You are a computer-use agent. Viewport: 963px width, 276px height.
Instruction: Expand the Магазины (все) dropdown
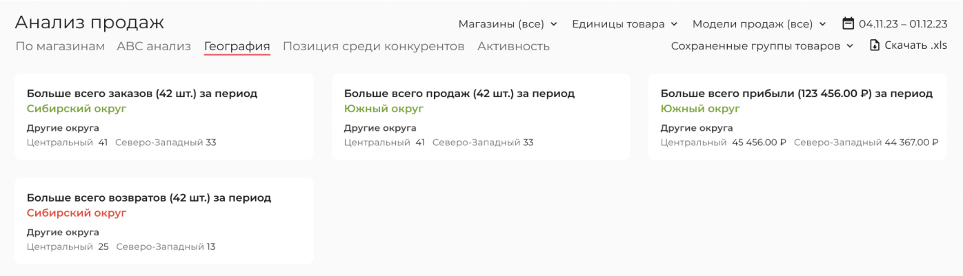508,24
